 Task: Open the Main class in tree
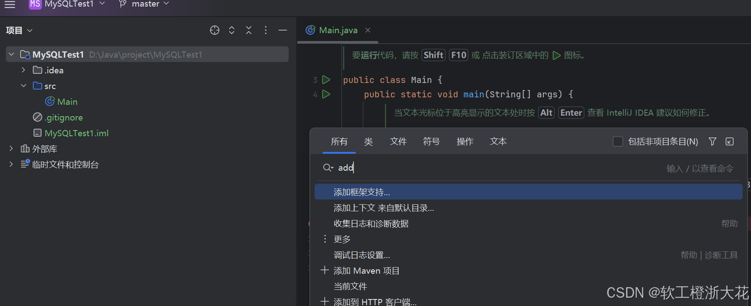pyautogui.click(x=67, y=102)
